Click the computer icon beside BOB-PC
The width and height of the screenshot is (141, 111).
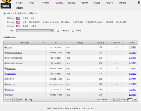coord(6,79)
